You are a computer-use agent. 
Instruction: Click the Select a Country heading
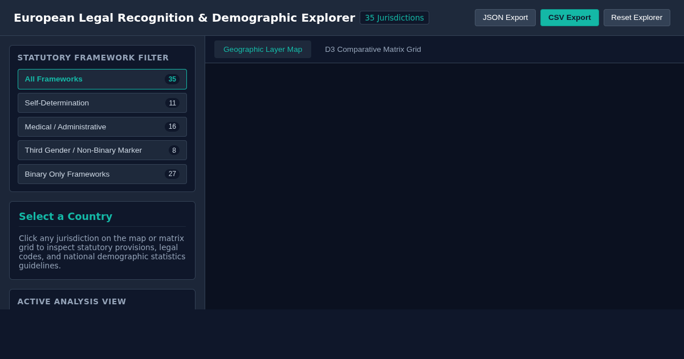[66, 217]
